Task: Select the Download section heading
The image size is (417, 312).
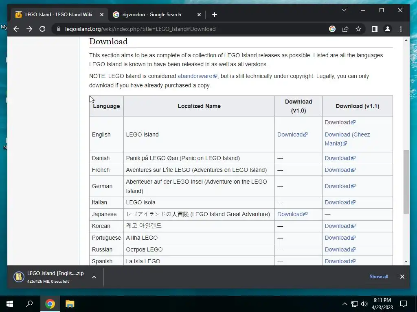Action: click(108, 41)
